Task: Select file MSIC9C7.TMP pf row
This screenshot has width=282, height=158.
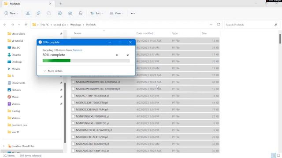Action: pos(145,96)
